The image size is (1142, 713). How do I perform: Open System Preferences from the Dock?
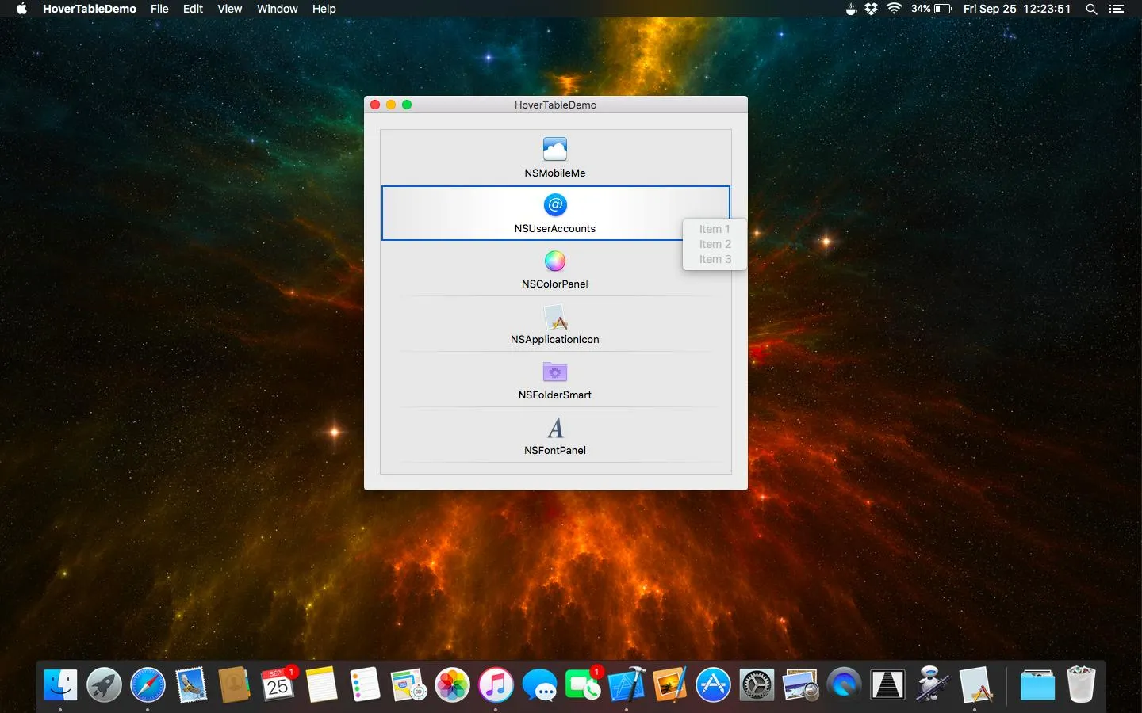click(x=757, y=685)
